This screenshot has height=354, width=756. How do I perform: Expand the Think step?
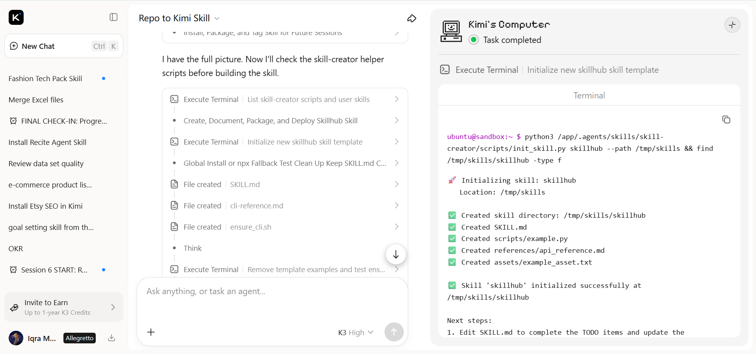pyautogui.click(x=285, y=248)
